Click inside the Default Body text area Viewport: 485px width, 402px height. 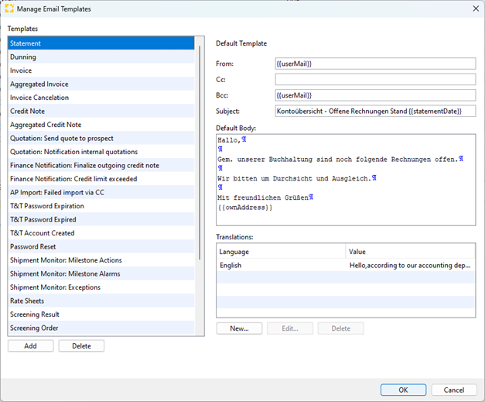pyautogui.click(x=346, y=180)
